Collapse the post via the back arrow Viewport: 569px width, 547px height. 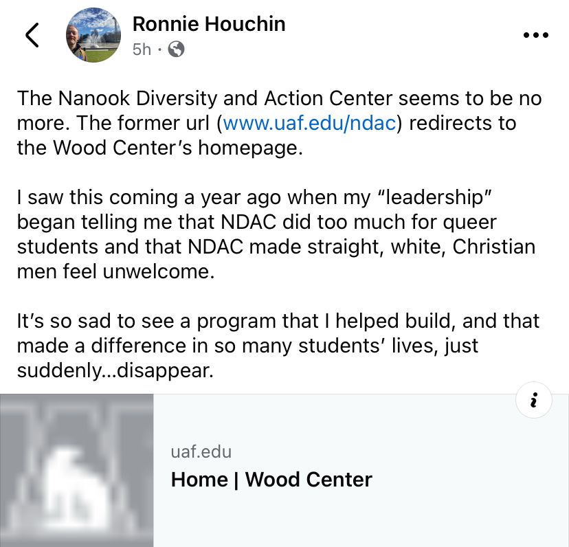click(x=32, y=34)
